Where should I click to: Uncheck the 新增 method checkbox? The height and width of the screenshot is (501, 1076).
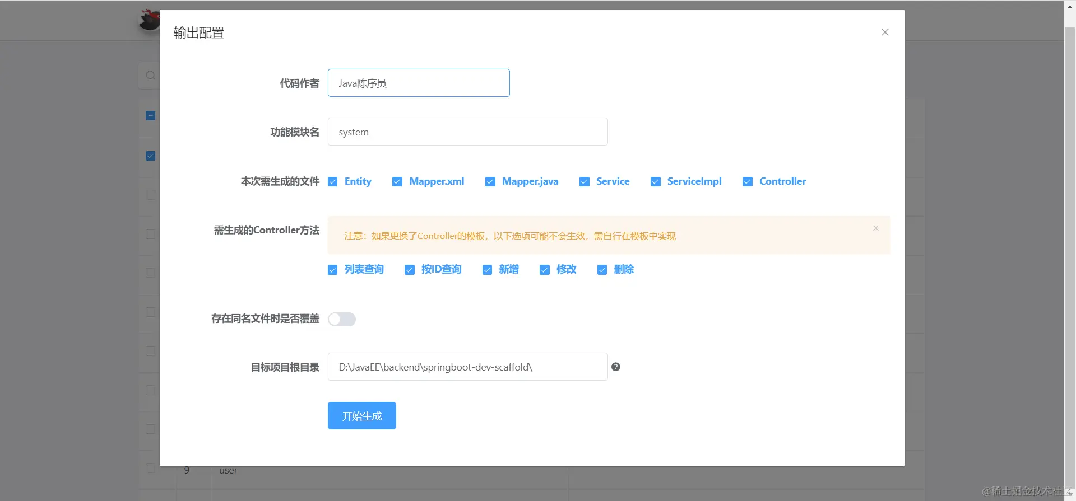[488, 270]
